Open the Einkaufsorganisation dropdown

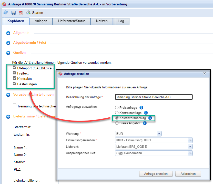click(x=190, y=140)
